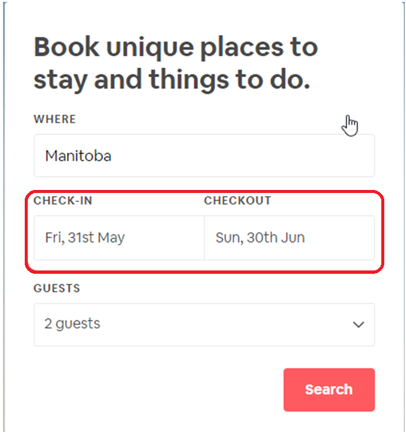Open the Checkout date field
406x433 pixels.
290,238
